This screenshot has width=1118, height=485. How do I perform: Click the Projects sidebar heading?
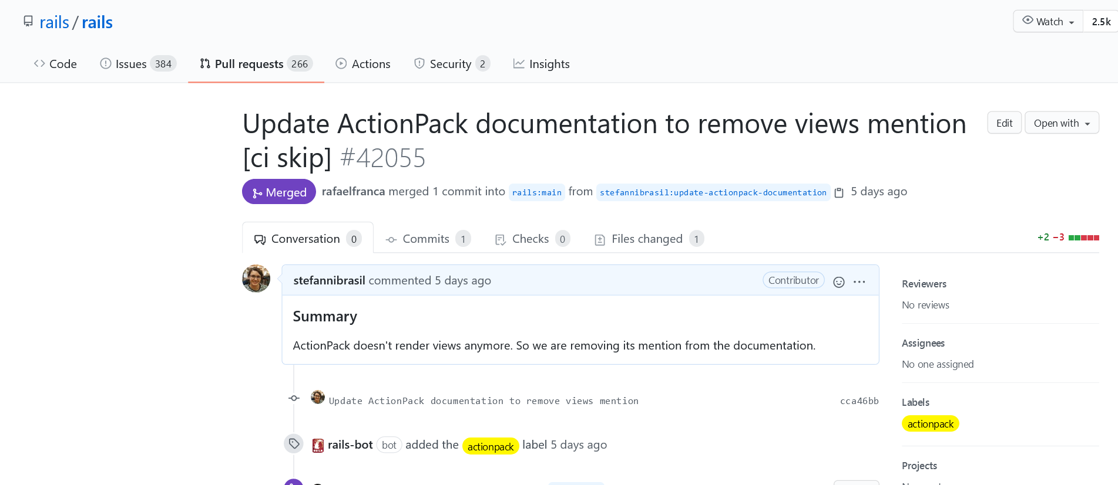[919, 466]
